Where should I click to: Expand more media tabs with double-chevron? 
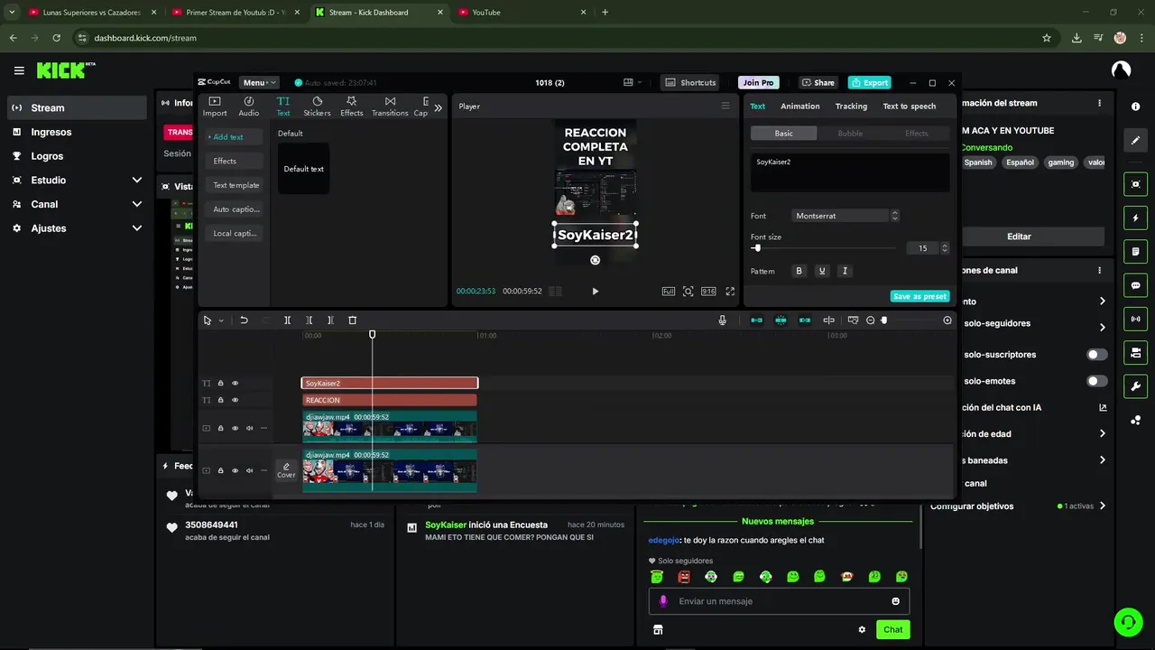tap(438, 107)
